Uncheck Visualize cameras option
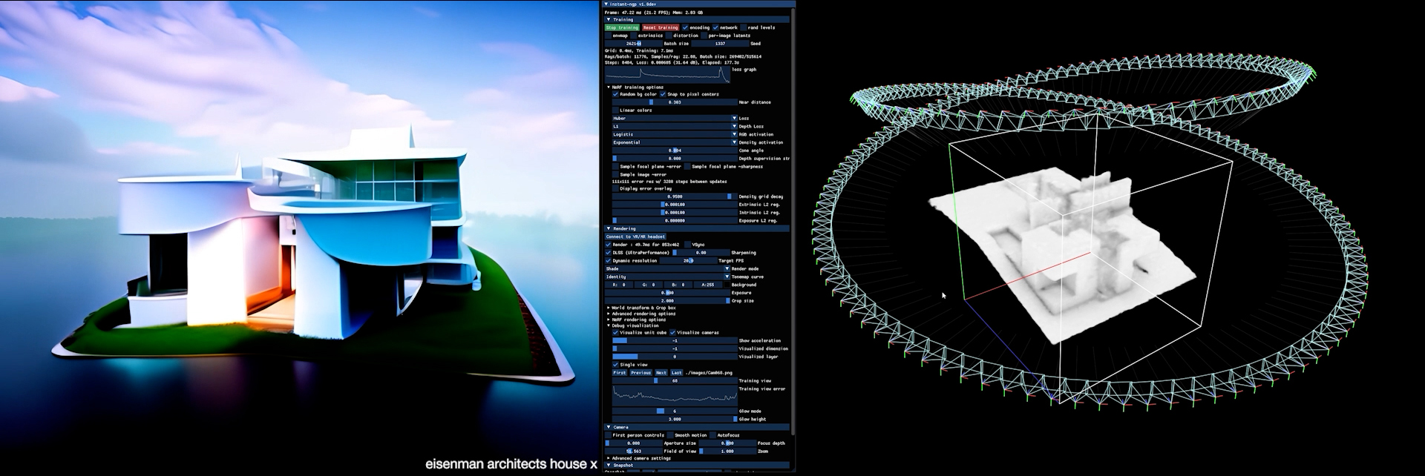The width and height of the screenshot is (1425, 476). pos(673,332)
